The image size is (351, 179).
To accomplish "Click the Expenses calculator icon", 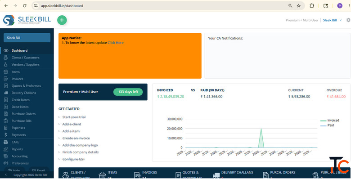I will tap(6, 128).
